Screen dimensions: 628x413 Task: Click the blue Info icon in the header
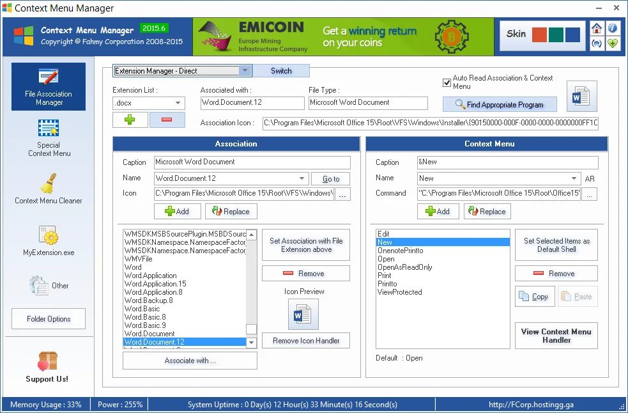click(x=613, y=29)
